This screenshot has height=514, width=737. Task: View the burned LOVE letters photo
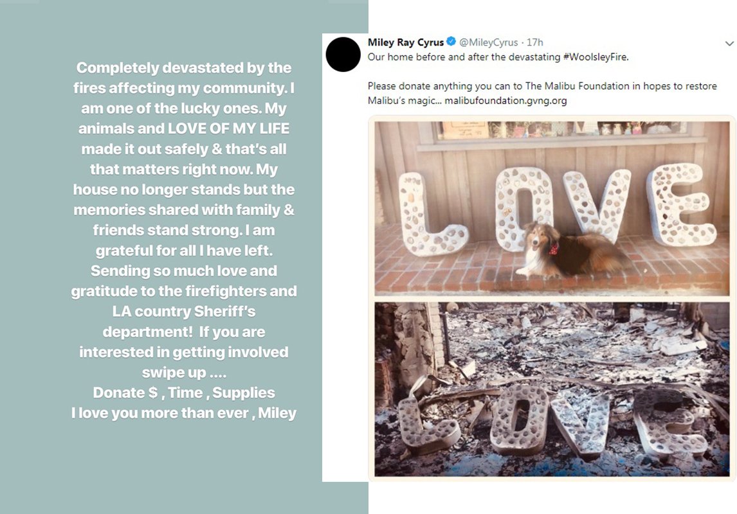pyautogui.click(x=552, y=389)
